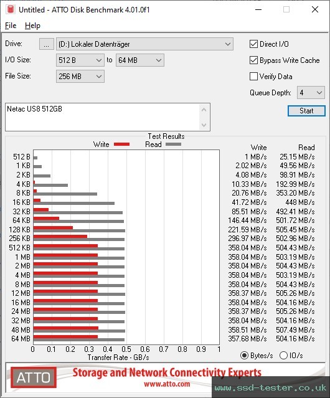Start the benchmark with the Start button

pyautogui.click(x=306, y=111)
